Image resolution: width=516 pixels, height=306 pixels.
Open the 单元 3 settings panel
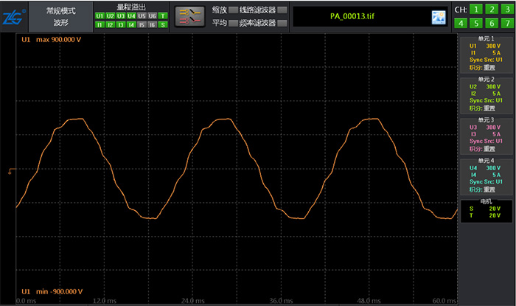pyautogui.click(x=487, y=136)
